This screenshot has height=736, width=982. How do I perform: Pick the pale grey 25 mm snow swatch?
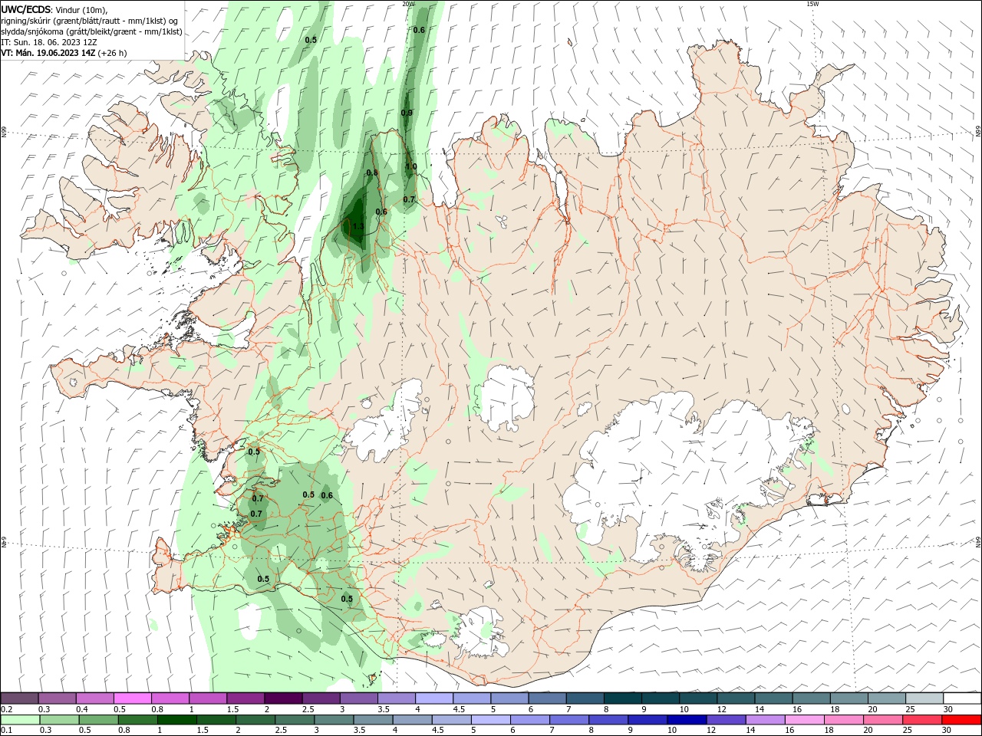point(923,698)
